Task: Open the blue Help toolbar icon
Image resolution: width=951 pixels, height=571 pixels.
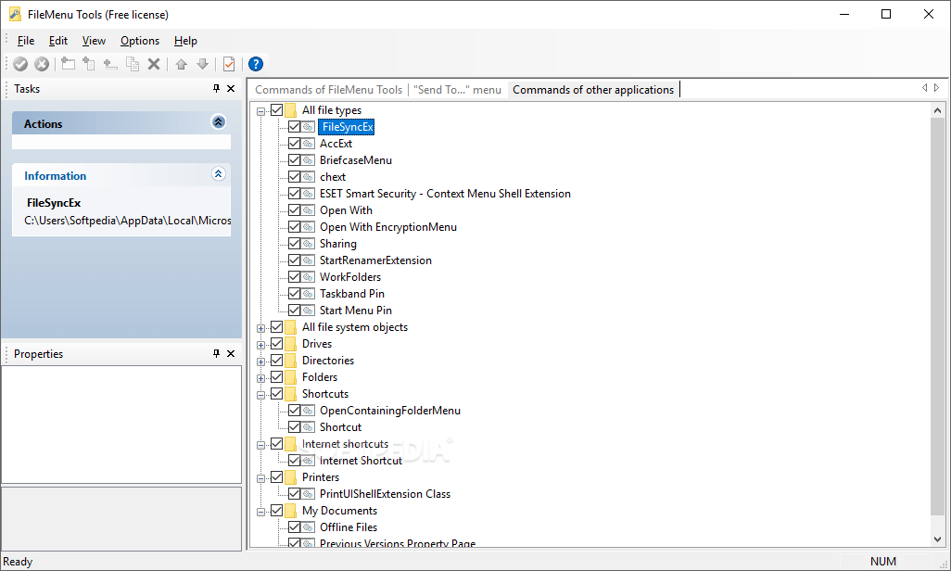Action: click(256, 64)
